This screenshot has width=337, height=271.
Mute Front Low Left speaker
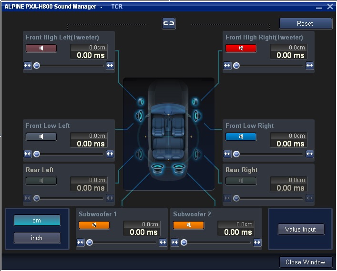(x=41, y=136)
